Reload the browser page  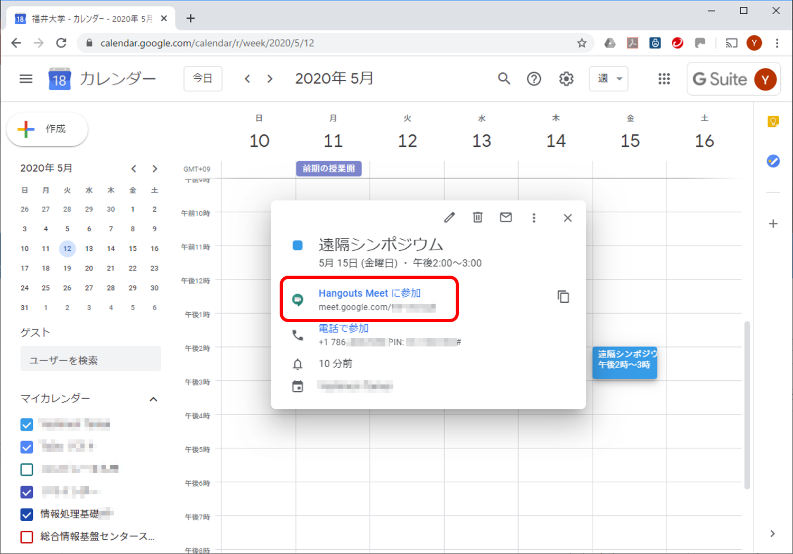click(x=61, y=43)
